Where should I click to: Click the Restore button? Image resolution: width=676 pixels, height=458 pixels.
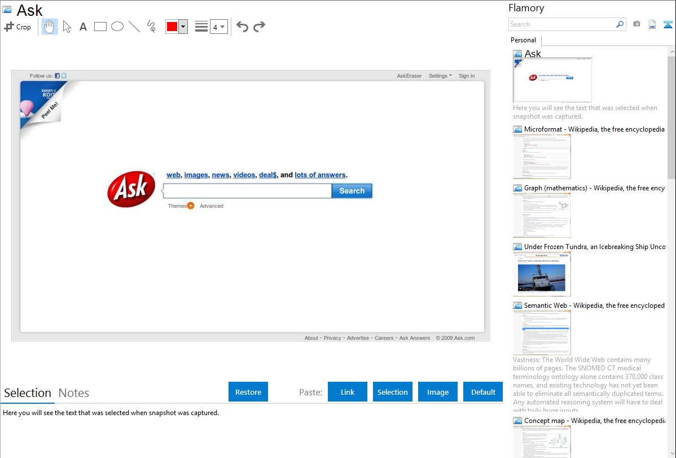click(x=248, y=392)
